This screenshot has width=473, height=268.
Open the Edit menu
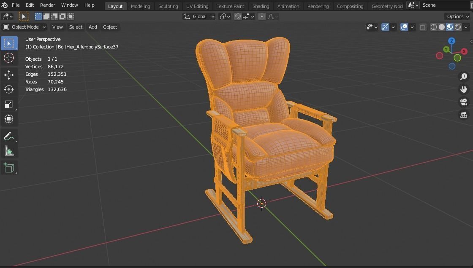point(30,5)
